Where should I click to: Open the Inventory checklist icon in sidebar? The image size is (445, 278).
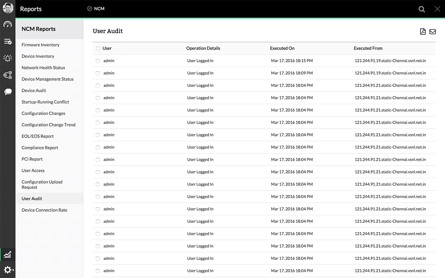(x=8, y=42)
